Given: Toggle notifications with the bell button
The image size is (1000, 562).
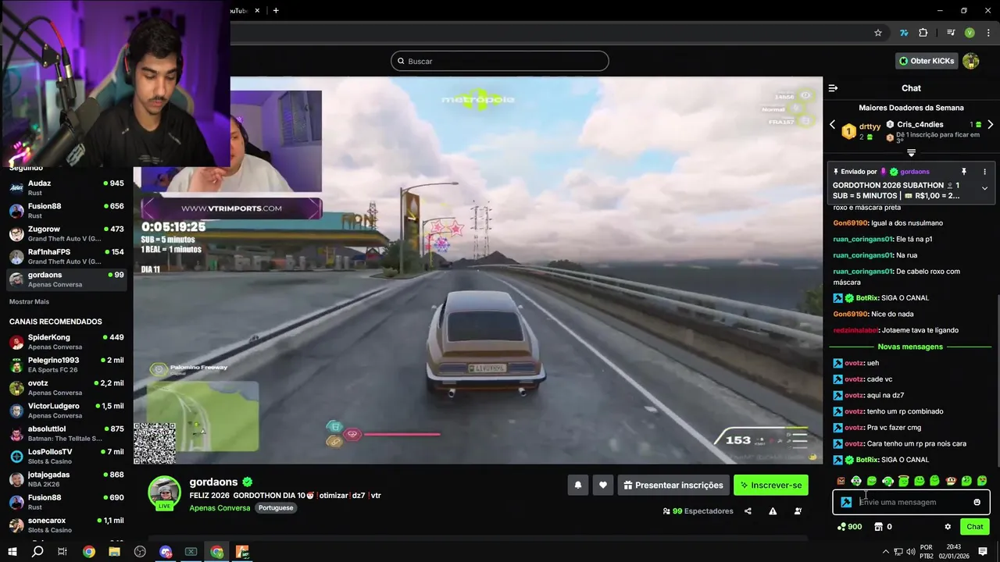Looking at the screenshot, I should coord(578,485).
